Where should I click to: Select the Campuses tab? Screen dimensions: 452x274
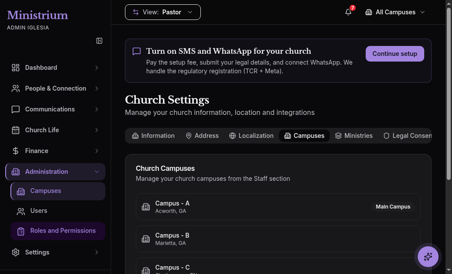click(304, 136)
